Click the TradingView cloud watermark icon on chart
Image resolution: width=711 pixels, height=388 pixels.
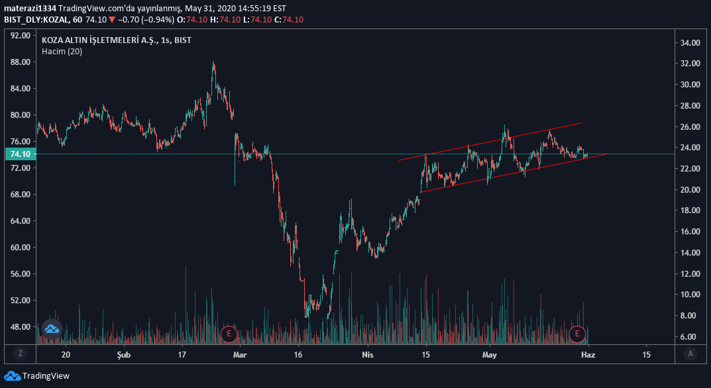coord(52,328)
